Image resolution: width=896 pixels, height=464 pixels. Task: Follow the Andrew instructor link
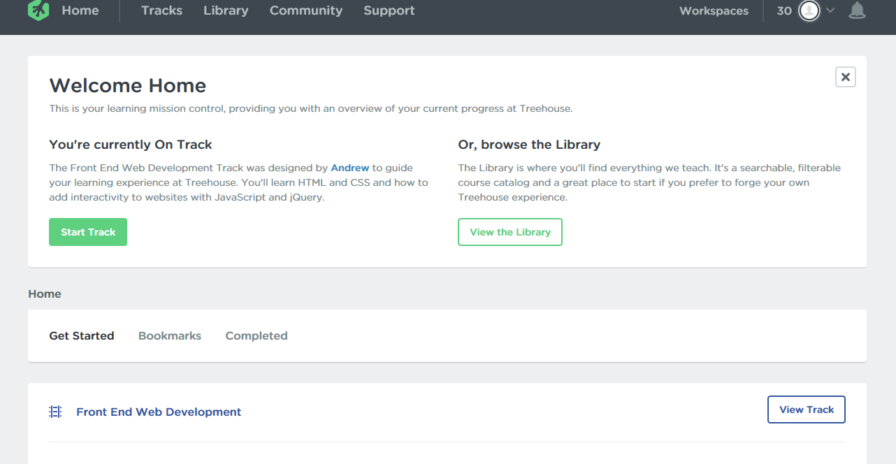(x=349, y=168)
